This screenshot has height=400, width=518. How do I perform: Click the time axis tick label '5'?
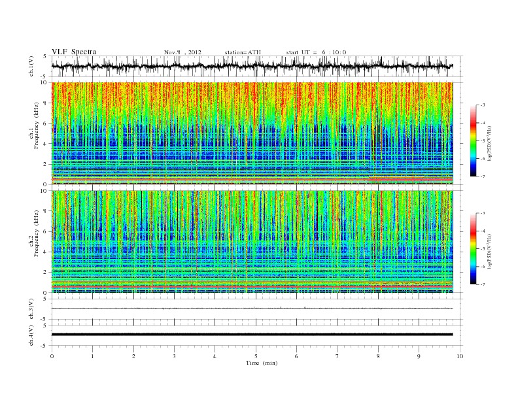256,356
